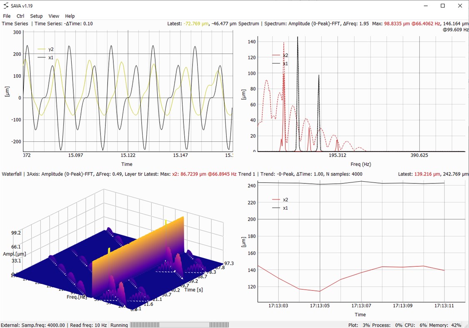Open the File menu
Viewport: 469px width, 328px height.
click(7, 16)
